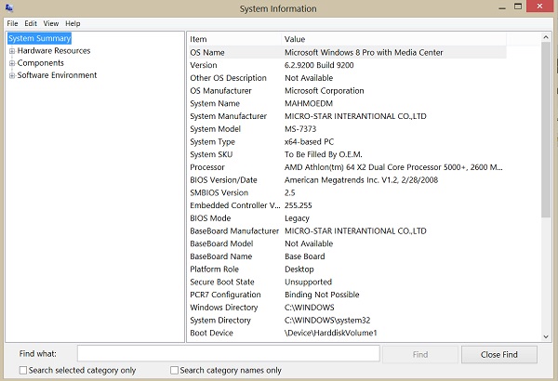Click the value MAHMOEDM

point(309,103)
